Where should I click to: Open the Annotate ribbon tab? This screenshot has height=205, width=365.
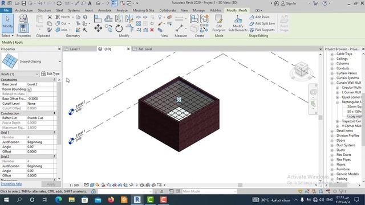click(x=104, y=10)
